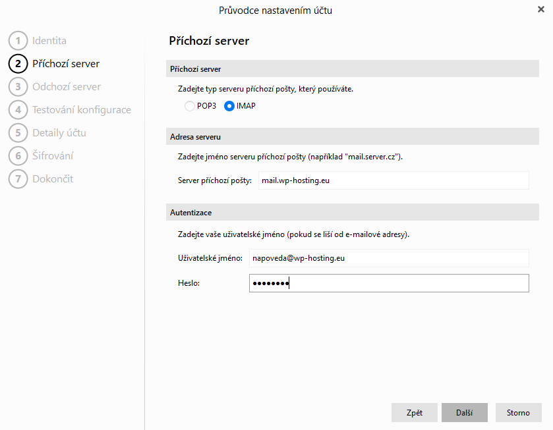Click into the Uživatelské jméno field

pyautogui.click(x=389, y=258)
